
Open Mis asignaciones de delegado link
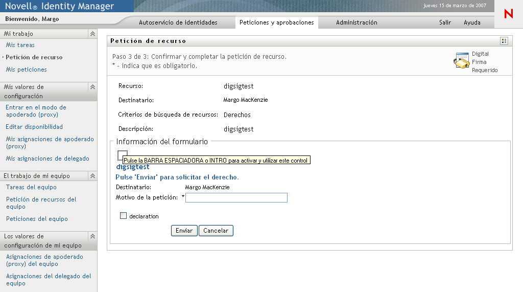[47, 159]
